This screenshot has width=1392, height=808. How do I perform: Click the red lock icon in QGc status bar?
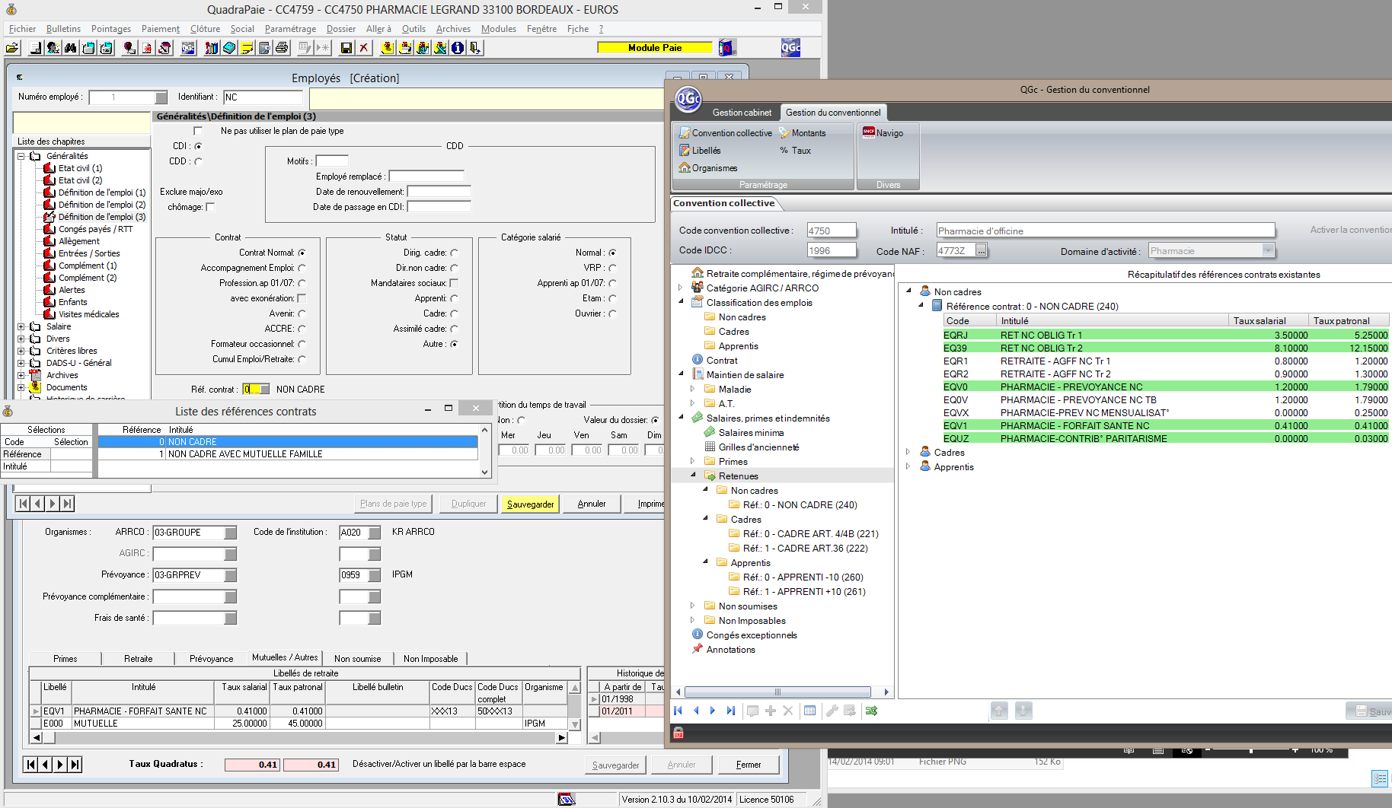pos(678,733)
